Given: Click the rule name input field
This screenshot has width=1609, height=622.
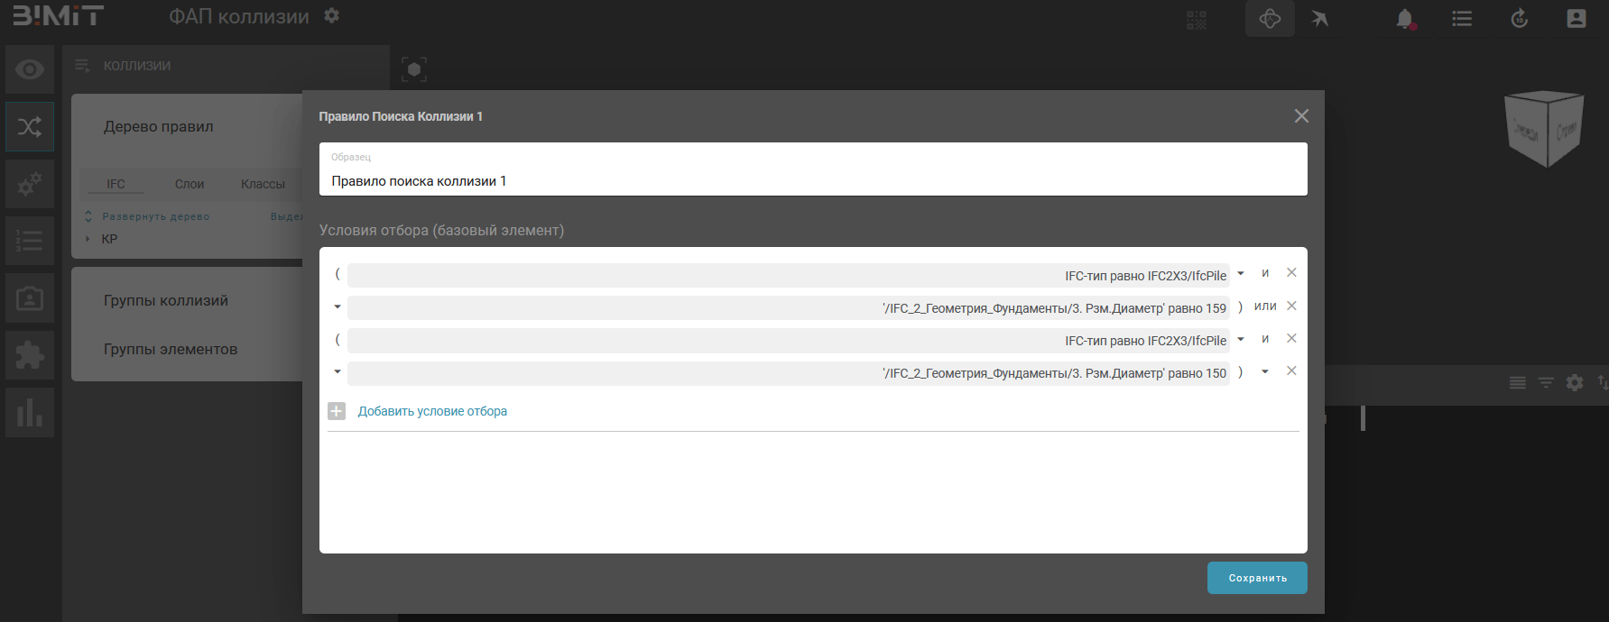Looking at the screenshot, I should (812, 180).
